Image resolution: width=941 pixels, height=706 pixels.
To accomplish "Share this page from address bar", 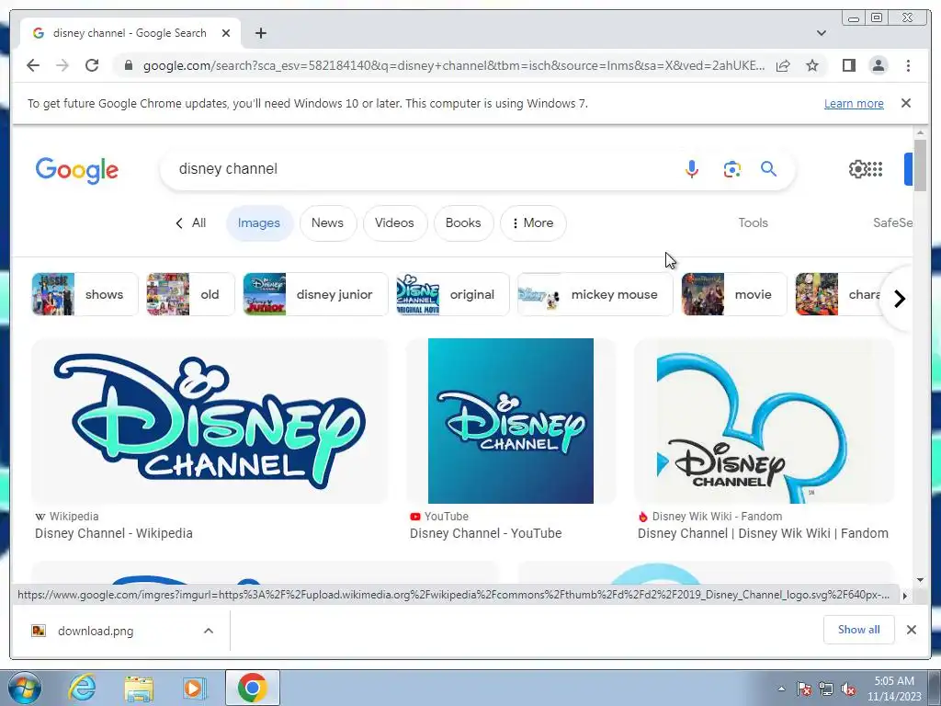I will point(783,65).
